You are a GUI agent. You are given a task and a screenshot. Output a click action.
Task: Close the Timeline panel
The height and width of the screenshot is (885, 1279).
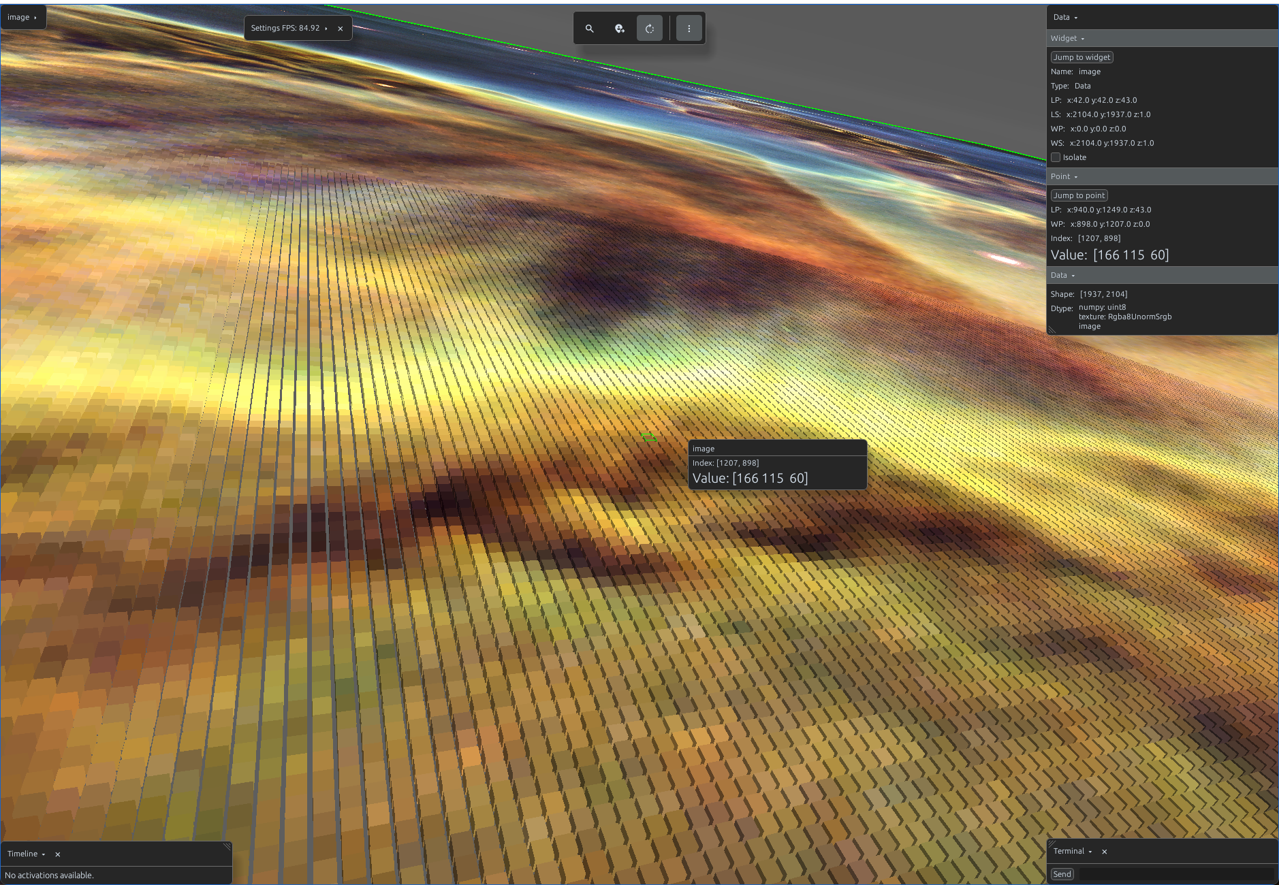point(58,854)
